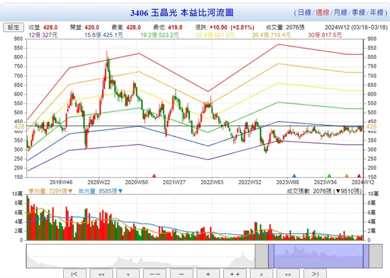390x278 pixels.
Task: Click the orange 428 price tag on left axis
Action: 19,127
